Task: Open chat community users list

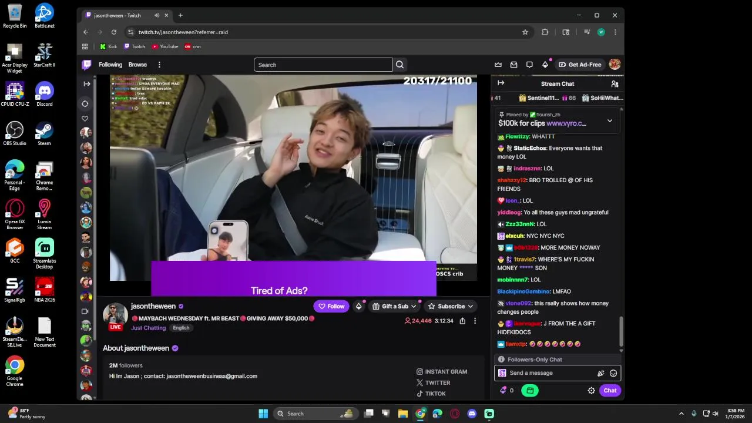Action: [615, 83]
